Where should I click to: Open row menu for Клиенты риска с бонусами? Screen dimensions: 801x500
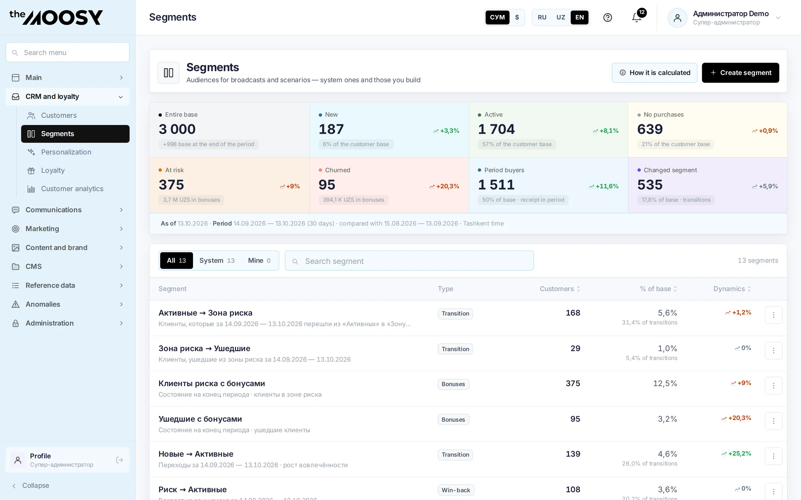pyautogui.click(x=774, y=385)
